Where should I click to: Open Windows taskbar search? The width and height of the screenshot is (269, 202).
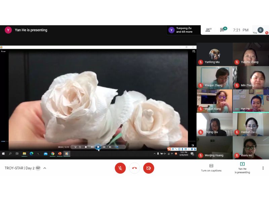click(x=10, y=154)
